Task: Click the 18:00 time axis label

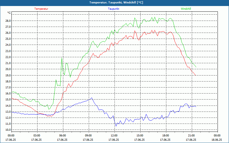Action: [x=166, y=136]
